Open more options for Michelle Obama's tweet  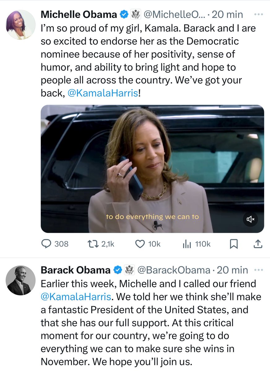coord(258,14)
